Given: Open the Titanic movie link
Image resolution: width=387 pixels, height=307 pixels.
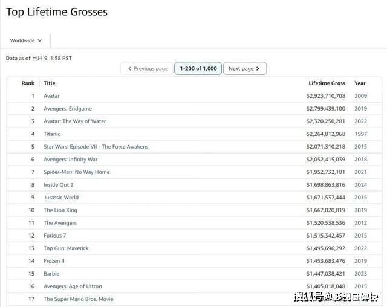Looking at the screenshot, I should tap(52, 134).
